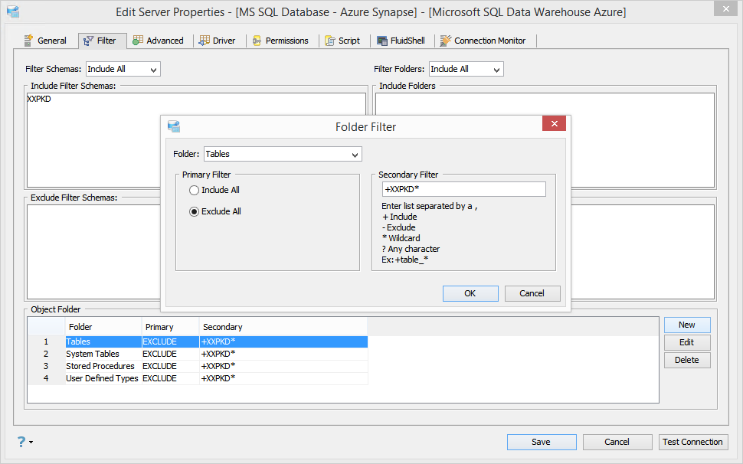The height and width of the screenshot is (464, 743).
Task: Click the Delete object folder button
Action: point(687,360)
